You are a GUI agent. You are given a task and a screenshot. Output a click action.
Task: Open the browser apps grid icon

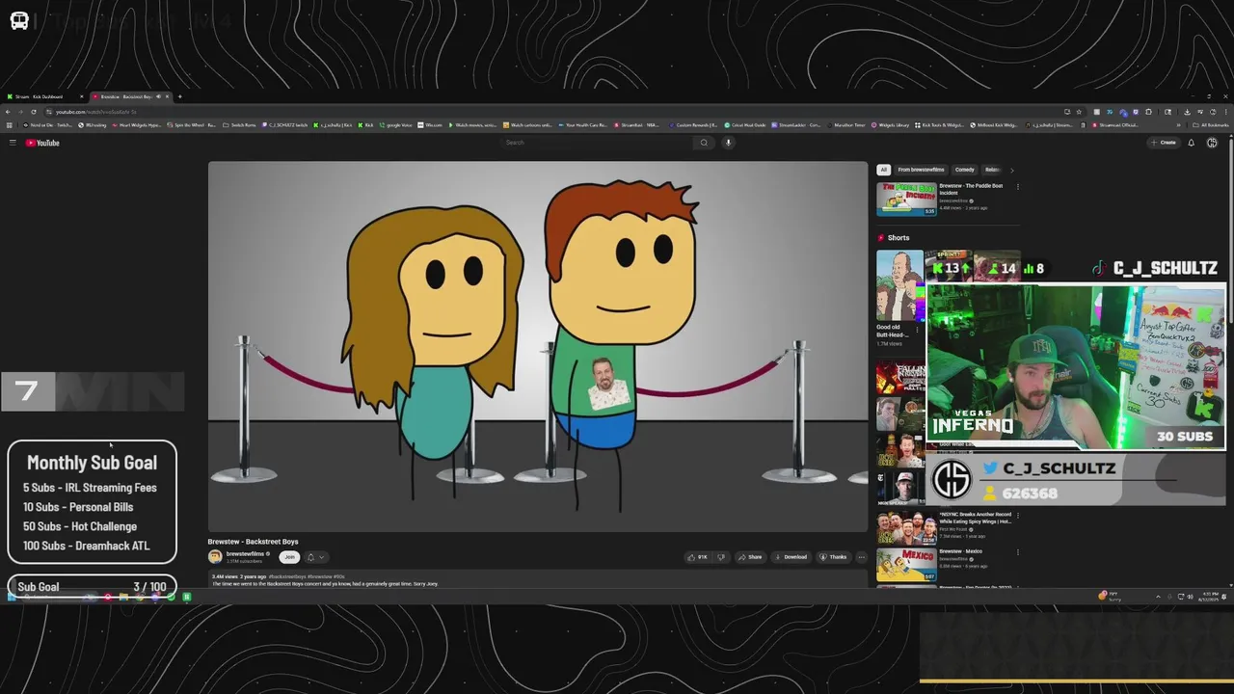[9, 124]
